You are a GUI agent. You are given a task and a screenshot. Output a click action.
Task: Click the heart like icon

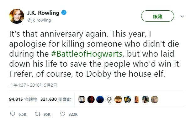pyautogui.click(x=63, y=114)
